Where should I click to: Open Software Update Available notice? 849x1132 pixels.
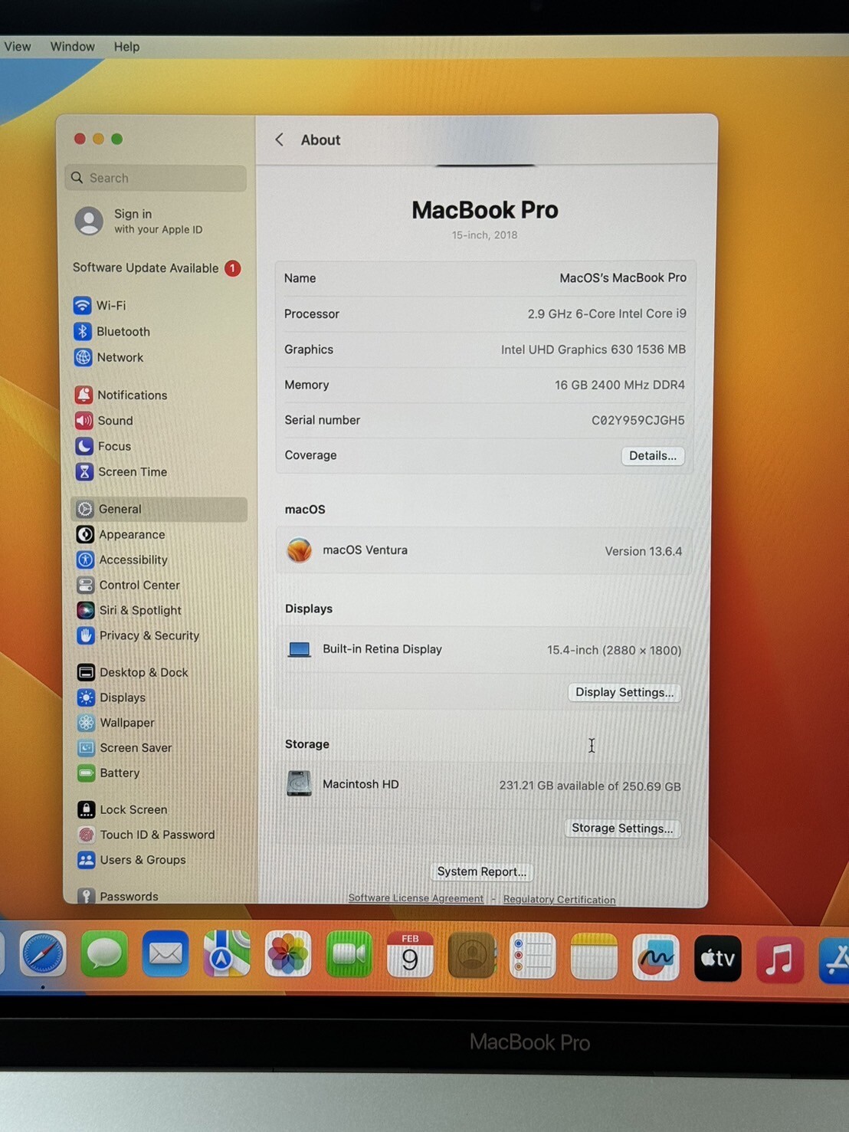click(157, 268)
